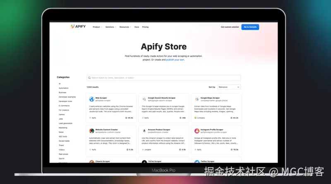Viewport: 331px width, 184px height.
Task: Select the E-commerce category
Action: click(x=64, y=106)
